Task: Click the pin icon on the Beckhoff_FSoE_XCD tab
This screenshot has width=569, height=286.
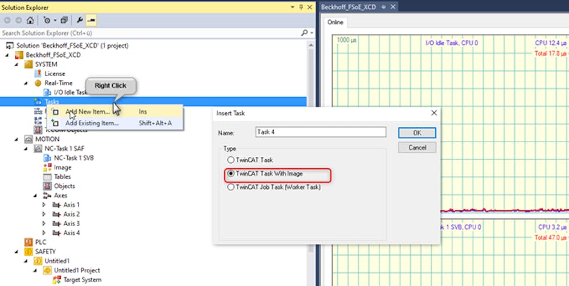Action: (383, 7)
